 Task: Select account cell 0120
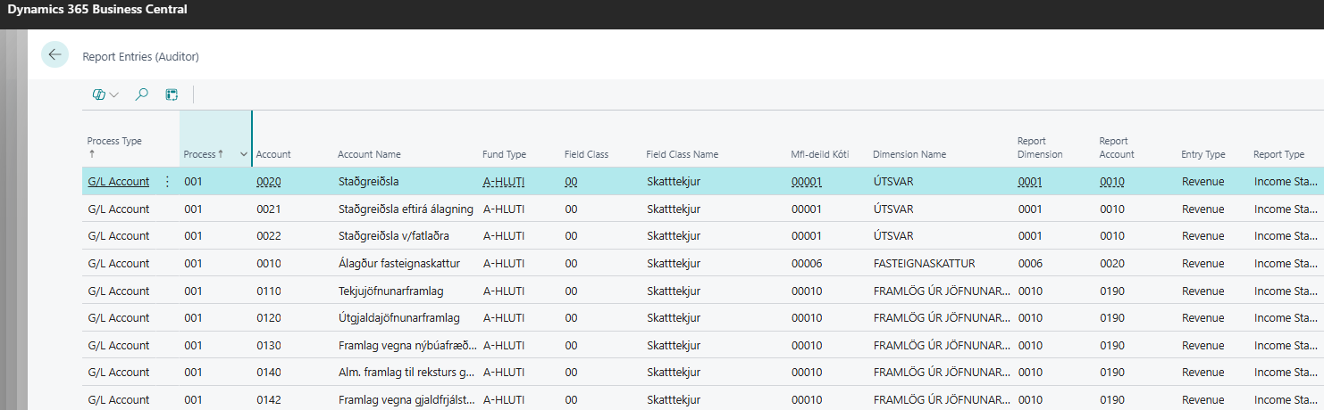(269, 318)
